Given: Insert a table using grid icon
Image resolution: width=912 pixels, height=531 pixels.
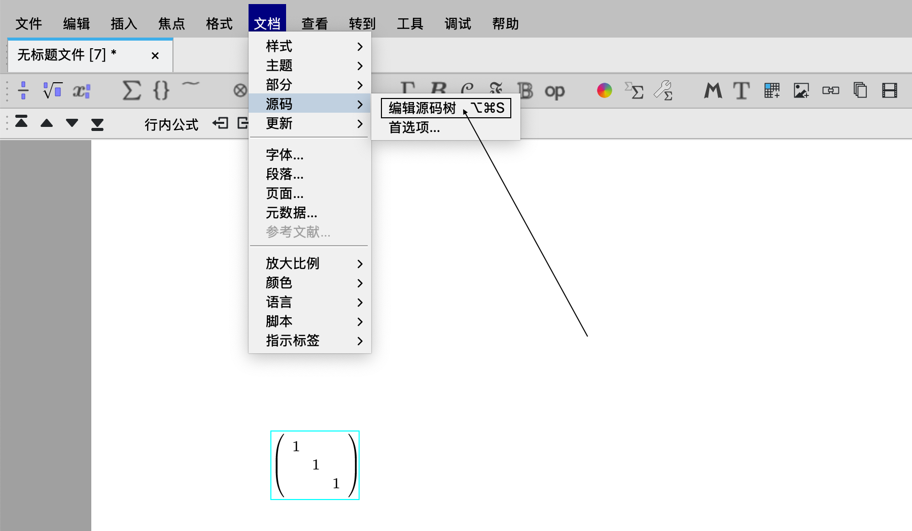Looking at the screenshot, I should pyautogui.click(x=771, y=91).
